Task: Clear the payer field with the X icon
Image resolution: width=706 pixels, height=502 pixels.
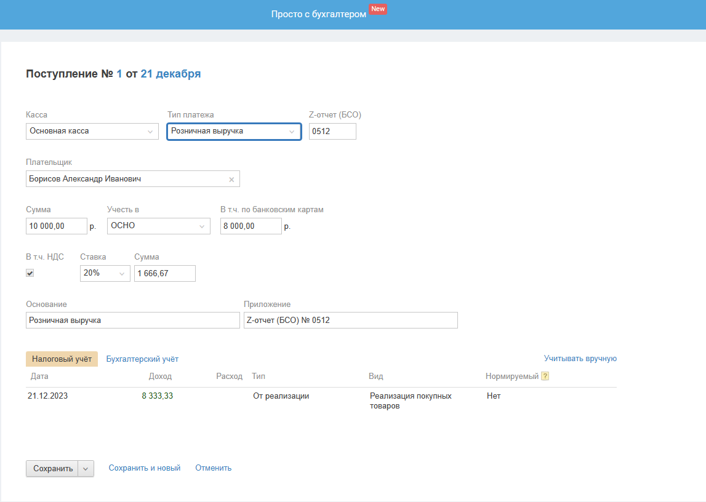Action: coord(231,179)
